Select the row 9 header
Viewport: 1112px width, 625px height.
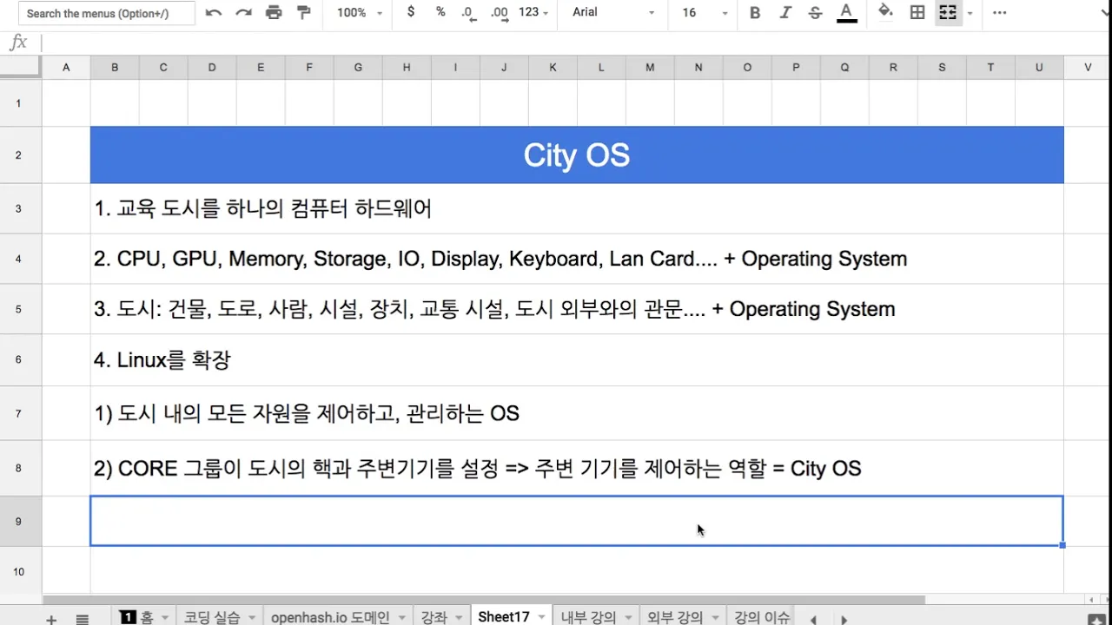pyautogui.click(x=20, y=521)
